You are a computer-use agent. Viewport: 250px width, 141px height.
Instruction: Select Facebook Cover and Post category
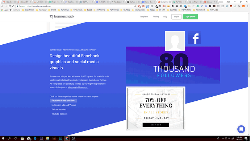tap(63, 101)
